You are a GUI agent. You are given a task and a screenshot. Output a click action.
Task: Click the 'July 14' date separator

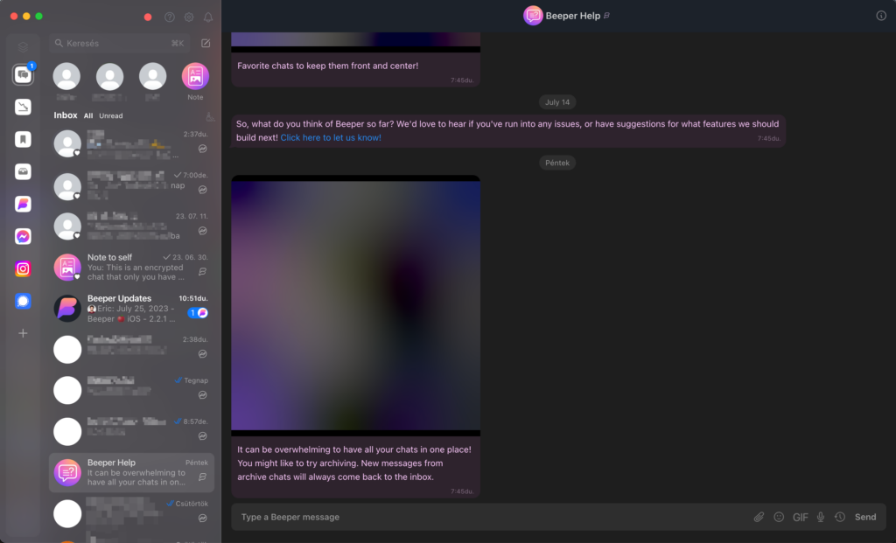[x=557, y=102]
